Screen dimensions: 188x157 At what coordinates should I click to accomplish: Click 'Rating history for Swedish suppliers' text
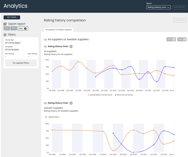point(61,111)
